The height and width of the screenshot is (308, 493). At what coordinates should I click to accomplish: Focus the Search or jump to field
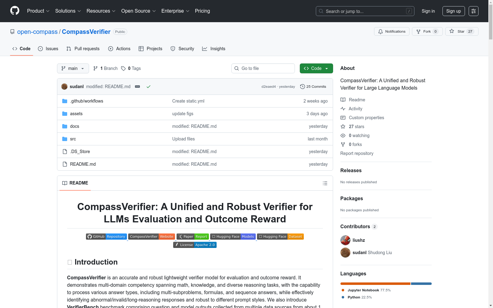(365, 11)
